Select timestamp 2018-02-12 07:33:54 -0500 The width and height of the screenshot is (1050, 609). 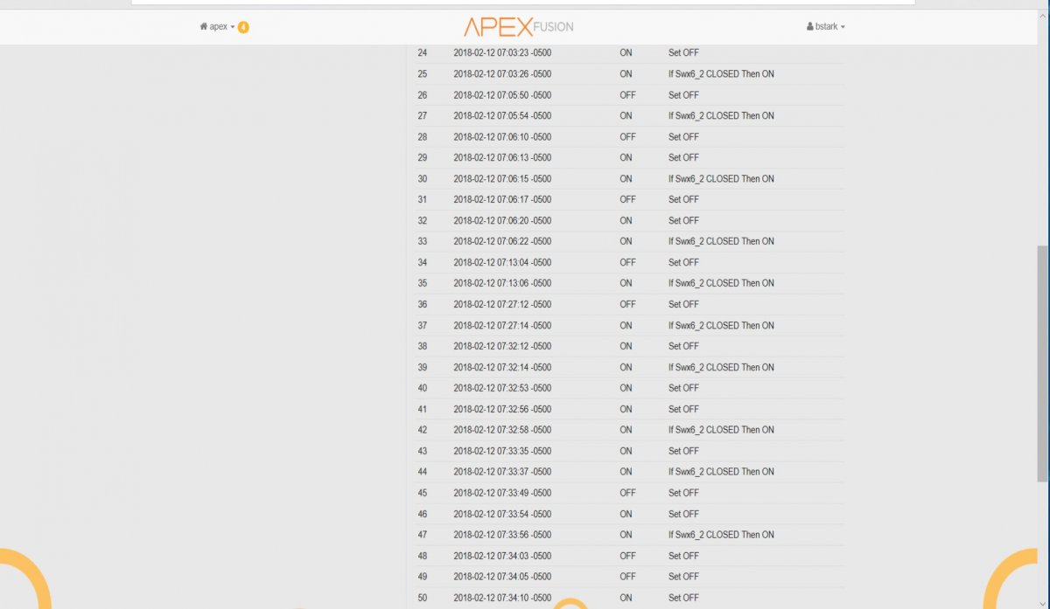502,514
